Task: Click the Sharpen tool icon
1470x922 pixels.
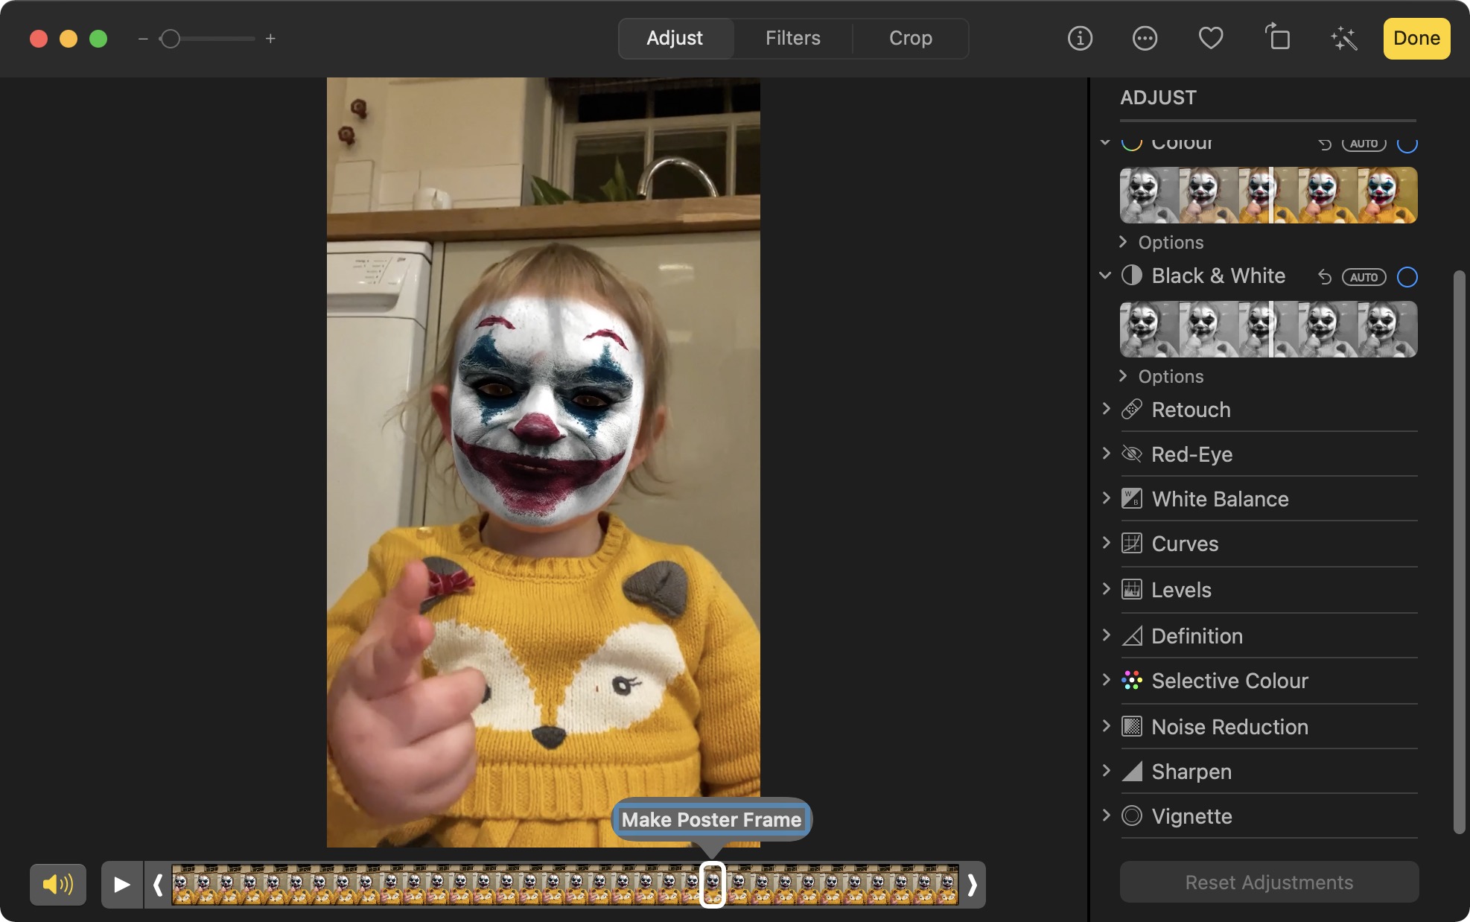Action: (x=1131, y=771)
